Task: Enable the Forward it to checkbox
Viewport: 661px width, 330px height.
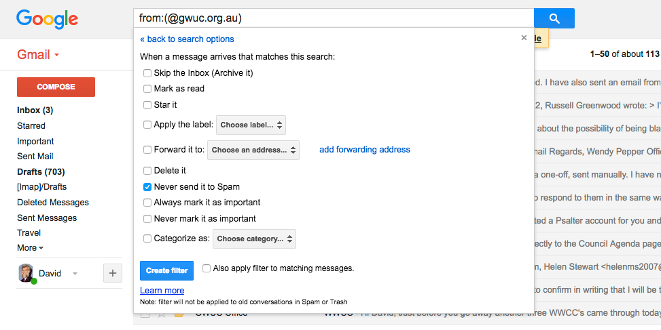Action: coord(147,150)
